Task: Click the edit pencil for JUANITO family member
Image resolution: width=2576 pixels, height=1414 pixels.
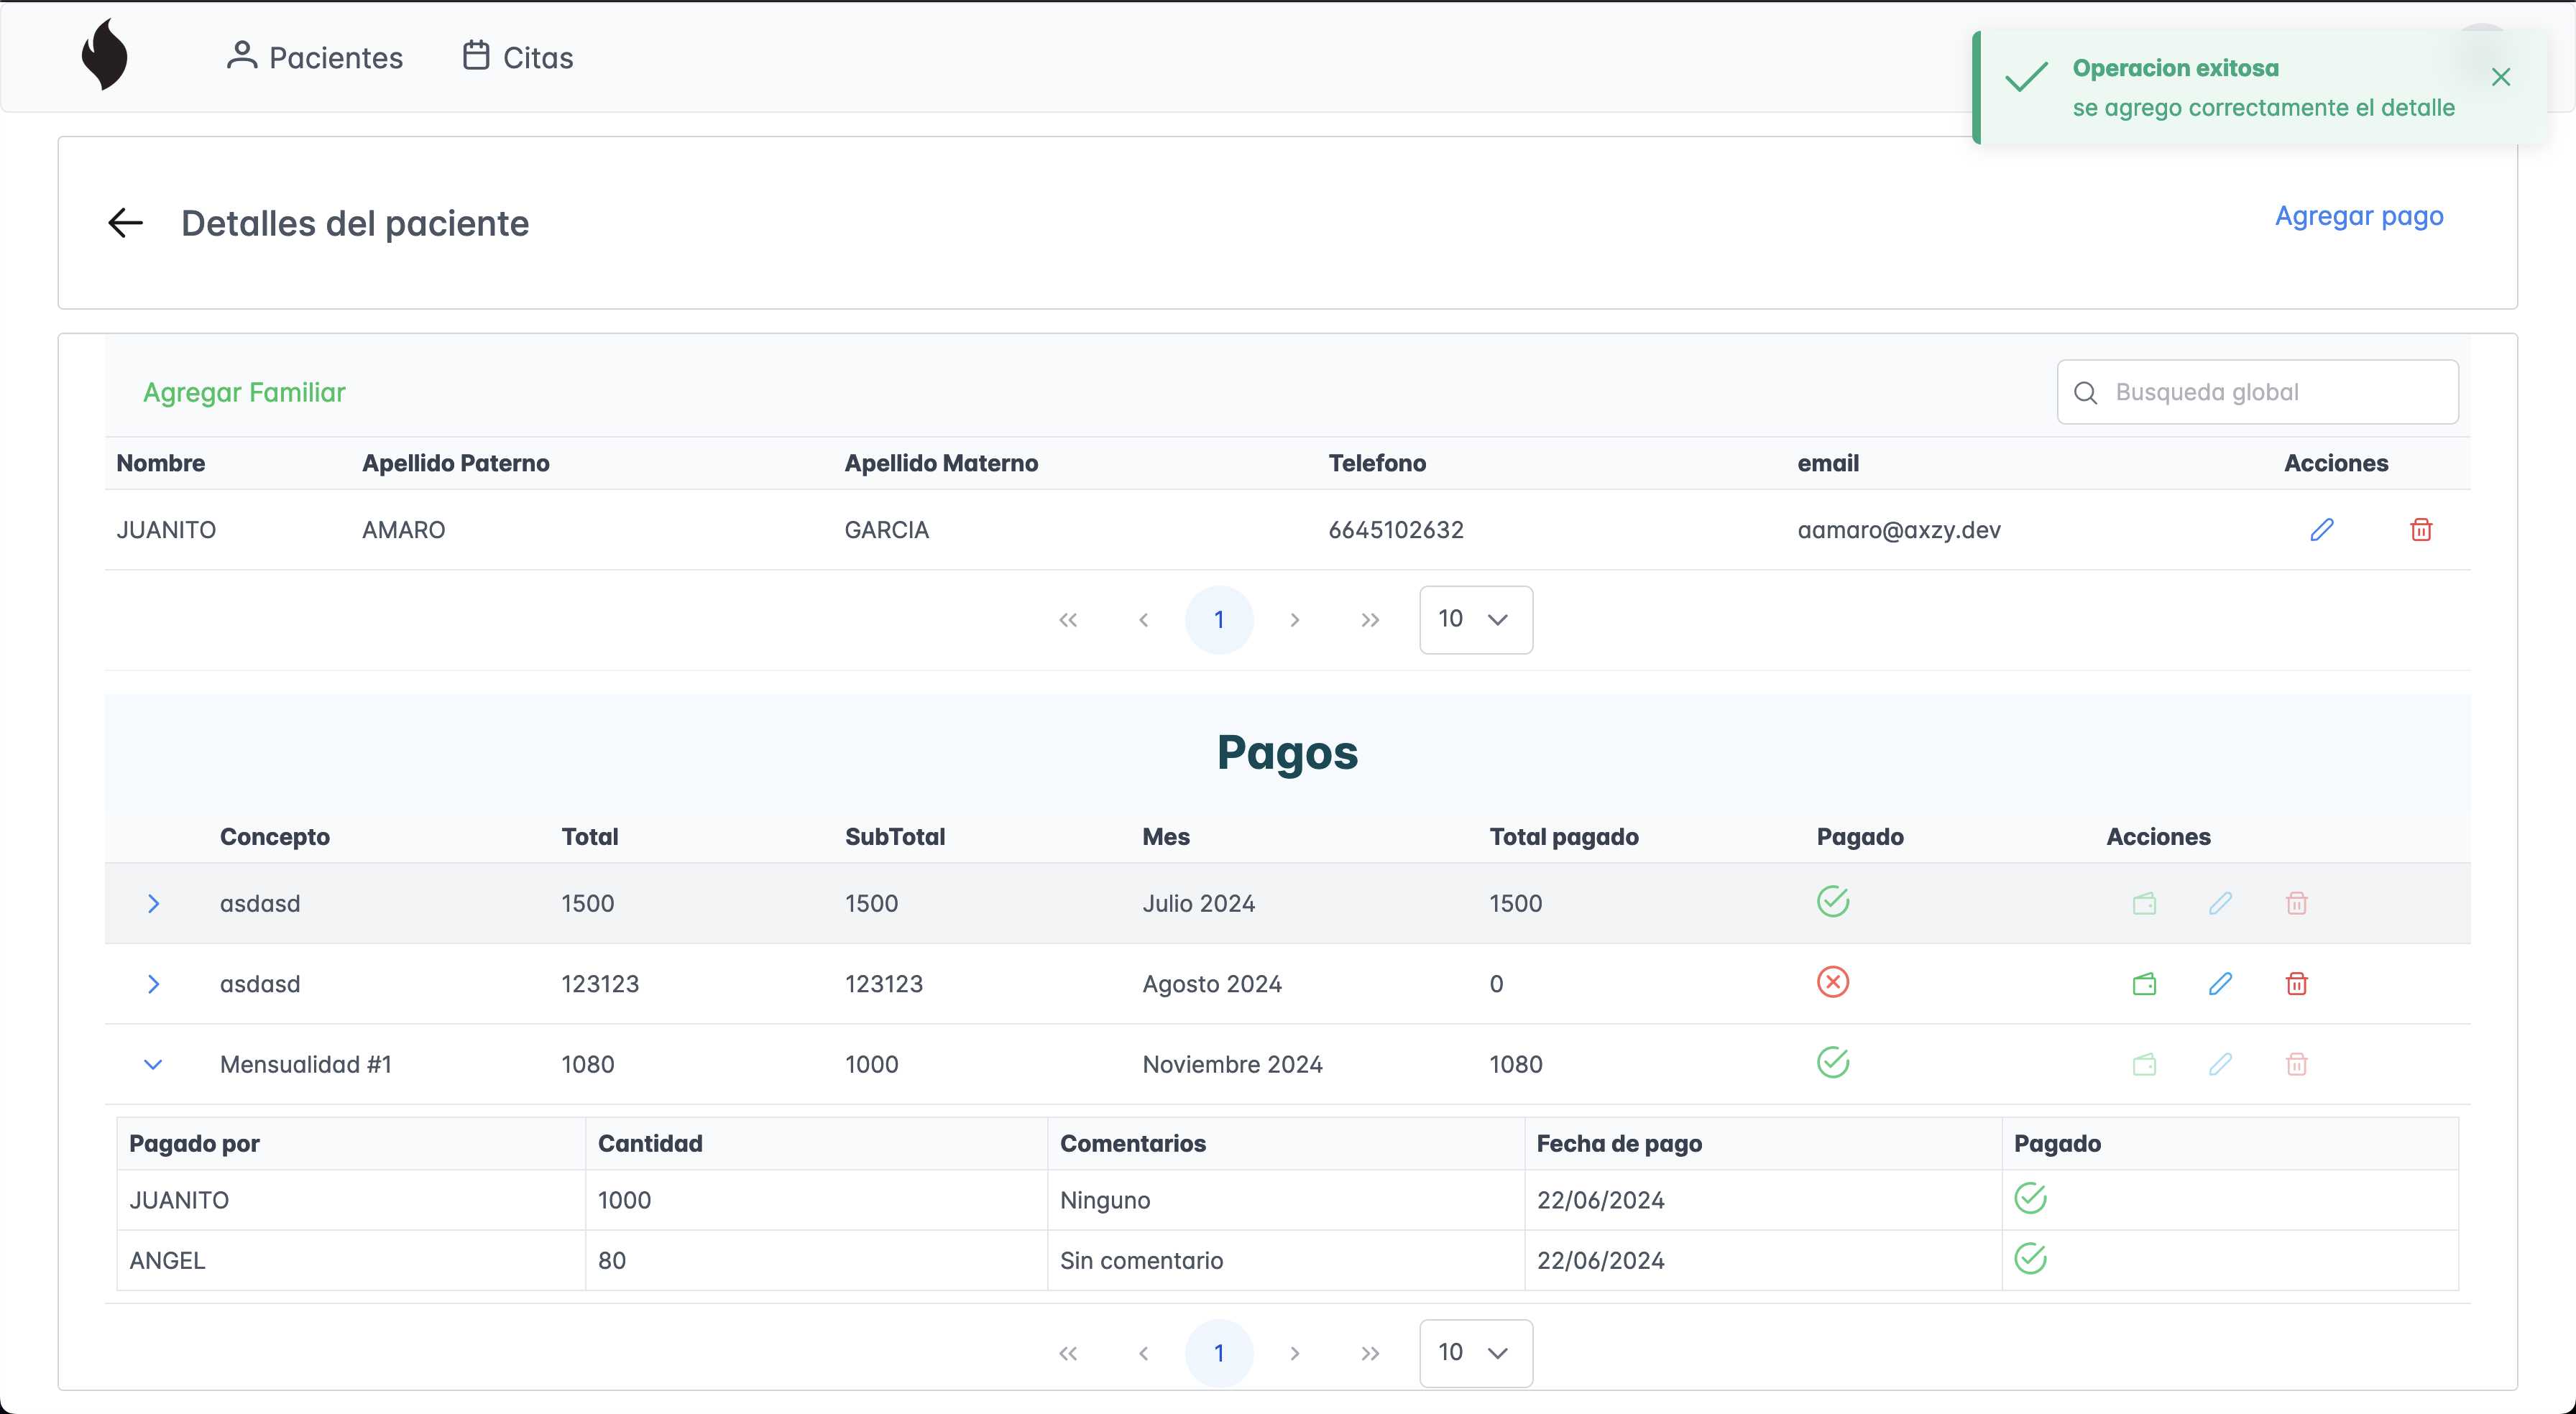Action: [2321, 530]
